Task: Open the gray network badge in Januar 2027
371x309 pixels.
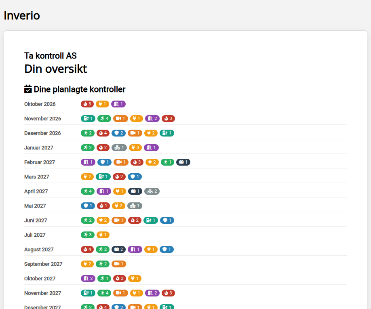Action: tap(119, 148)
